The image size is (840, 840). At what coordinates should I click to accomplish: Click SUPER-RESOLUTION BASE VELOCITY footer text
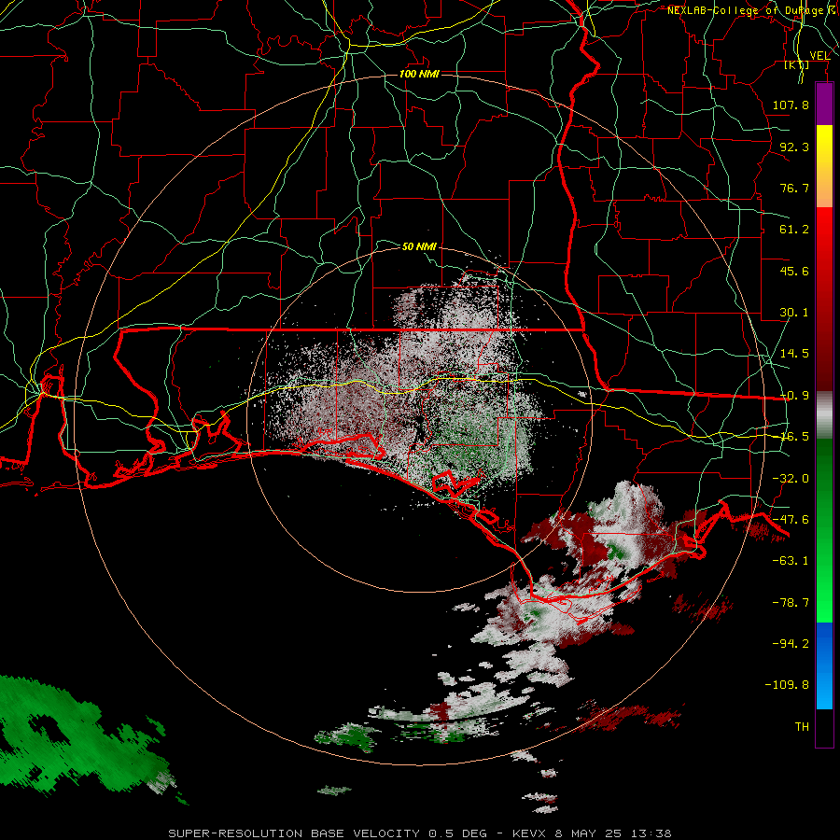tap(294, 833)
